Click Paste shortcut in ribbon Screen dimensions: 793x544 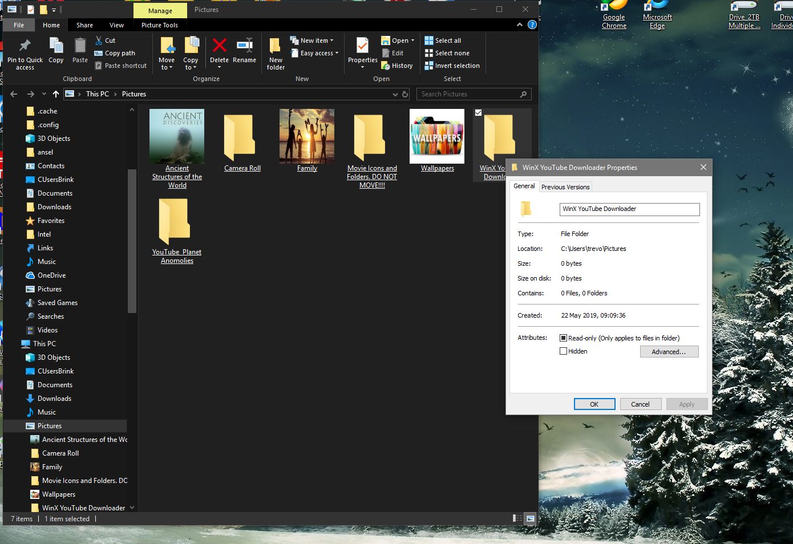120,66
